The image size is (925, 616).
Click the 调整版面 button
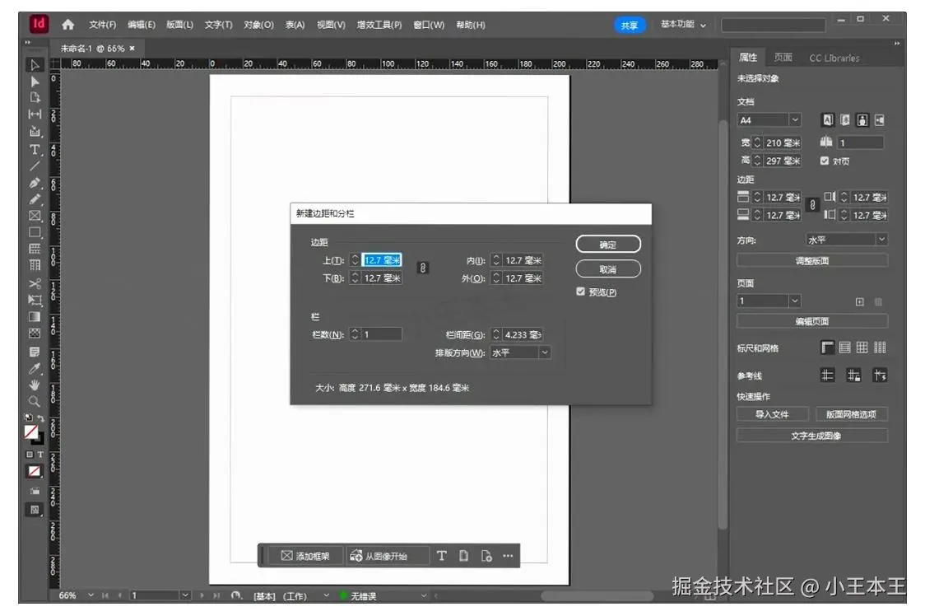(x=812, y=260)
